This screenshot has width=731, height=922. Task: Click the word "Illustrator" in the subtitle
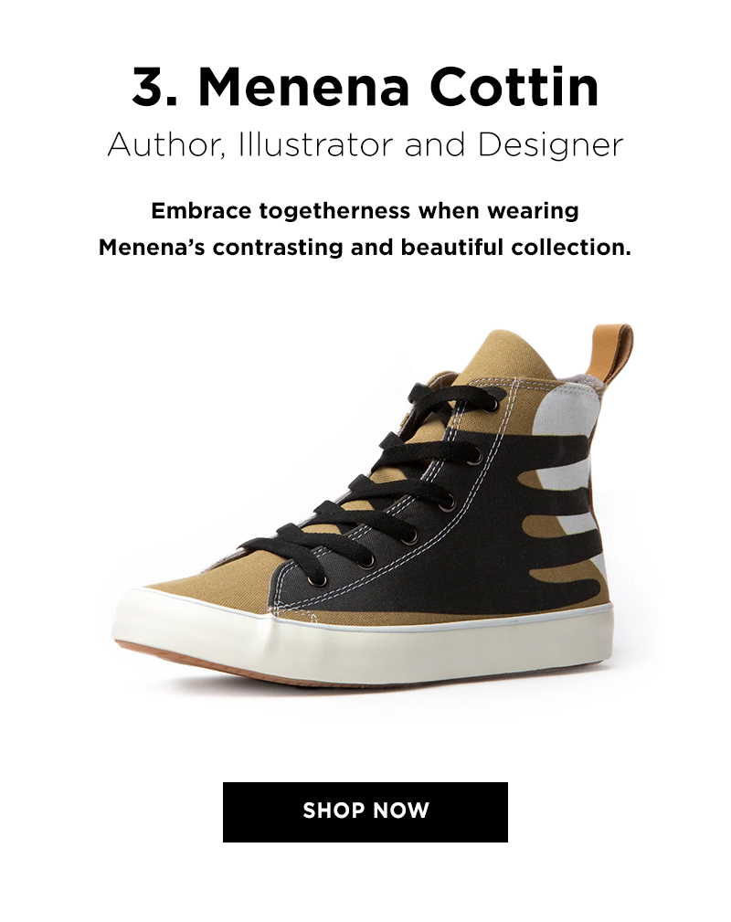315,144
